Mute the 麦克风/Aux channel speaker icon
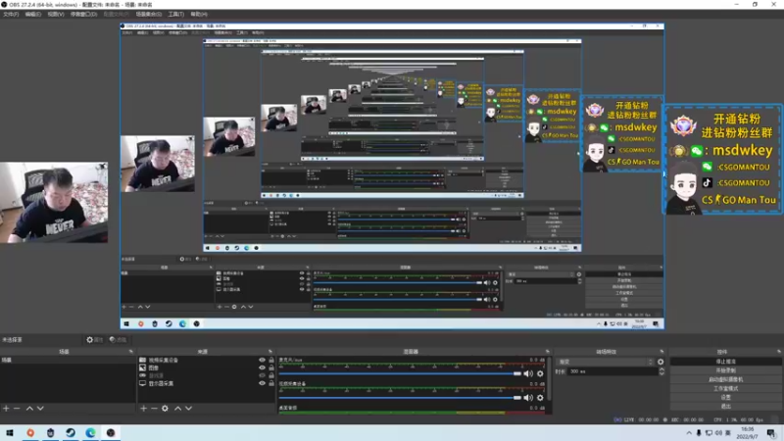 click(528, 373)
